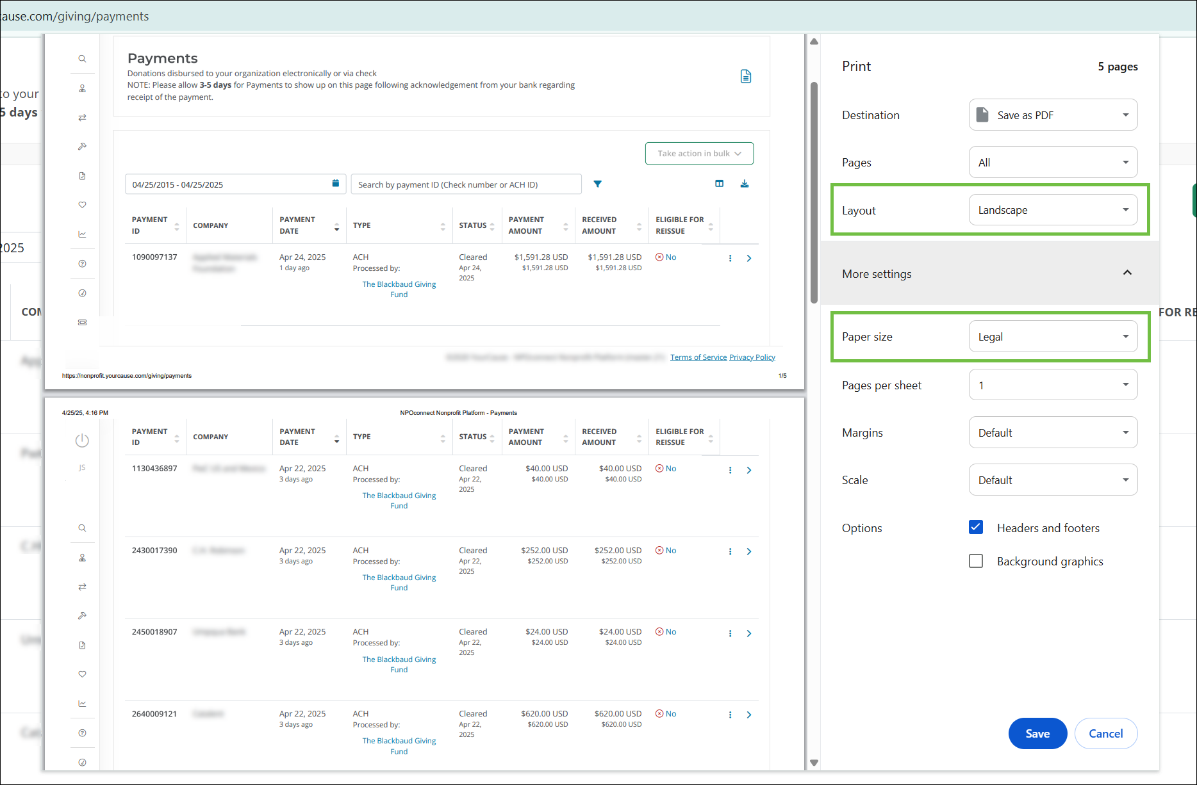Click the column layout icon

(x=719, y=184)
